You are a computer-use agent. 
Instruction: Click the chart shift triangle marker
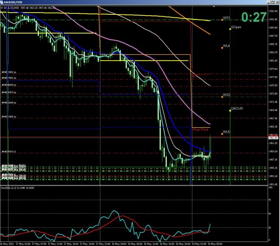(214, 6)
